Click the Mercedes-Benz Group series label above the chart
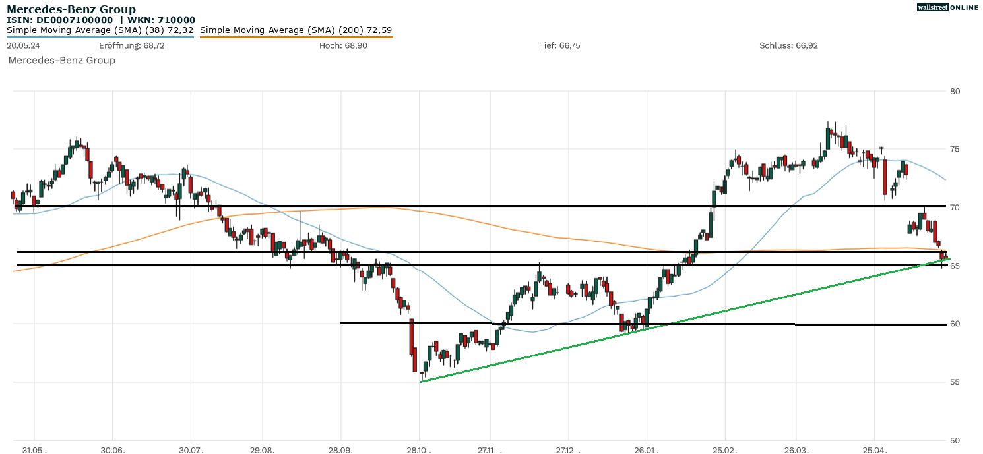This screenshot has width=983, height=454. pos(61,60)
